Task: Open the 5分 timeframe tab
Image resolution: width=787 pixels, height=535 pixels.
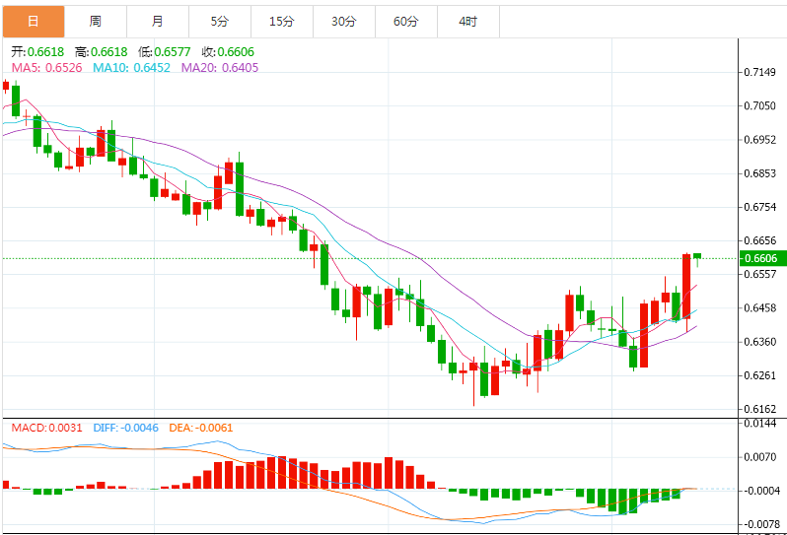Action: (220, 22)
